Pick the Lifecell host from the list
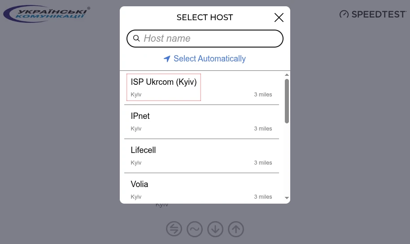The image size is (410, 244). click(x=143, y=150)
